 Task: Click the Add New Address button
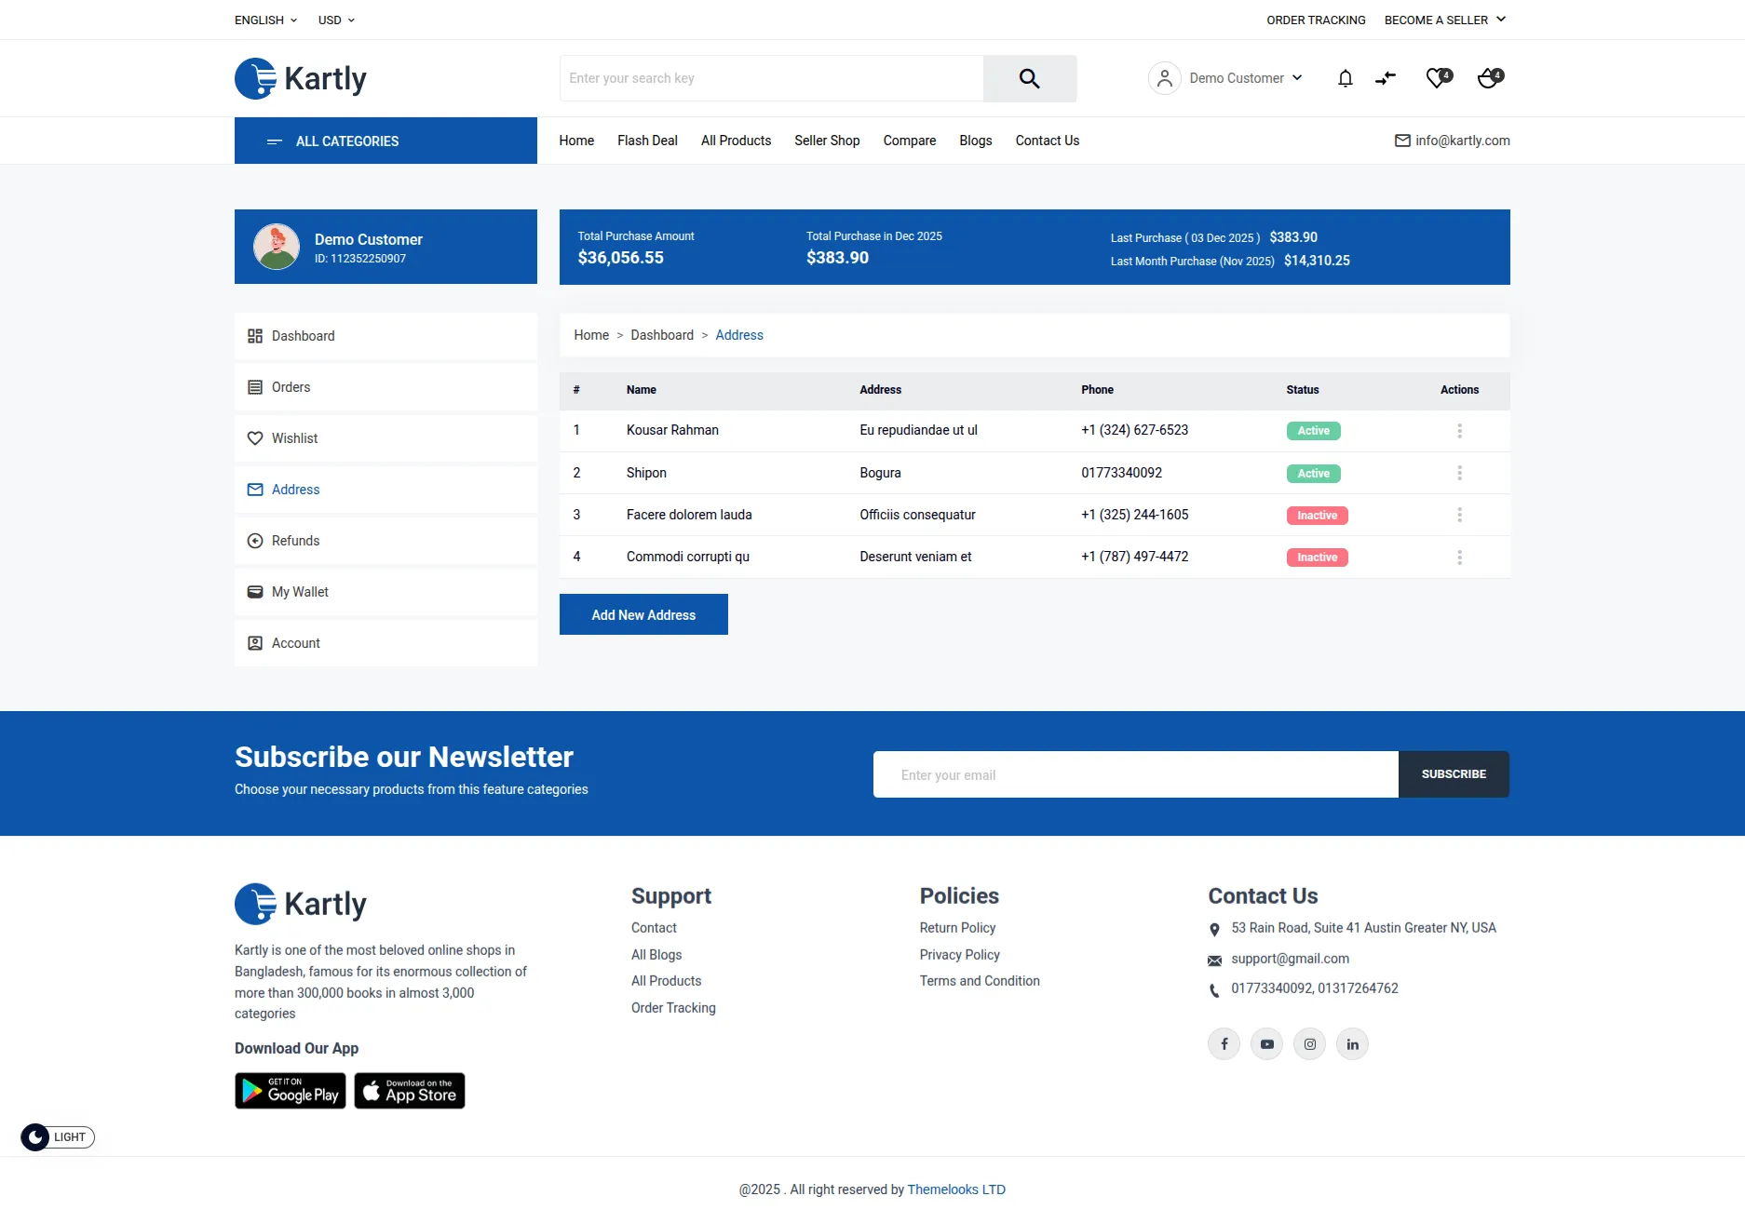point(643,614)
